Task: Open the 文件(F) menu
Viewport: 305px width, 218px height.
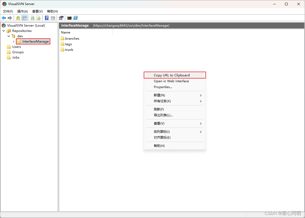Action: coord(8,11)
